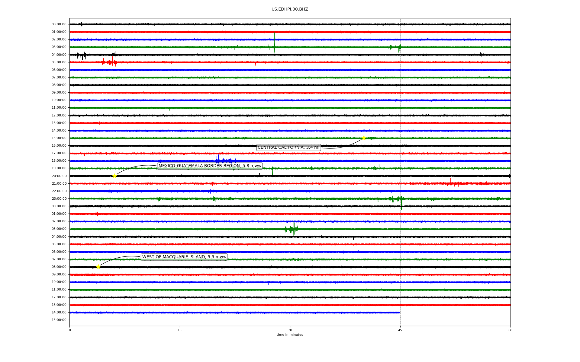Click the 30 tick on x-axis
The width and height of the screenshot is (580, 362).
[x=290, y=330]
